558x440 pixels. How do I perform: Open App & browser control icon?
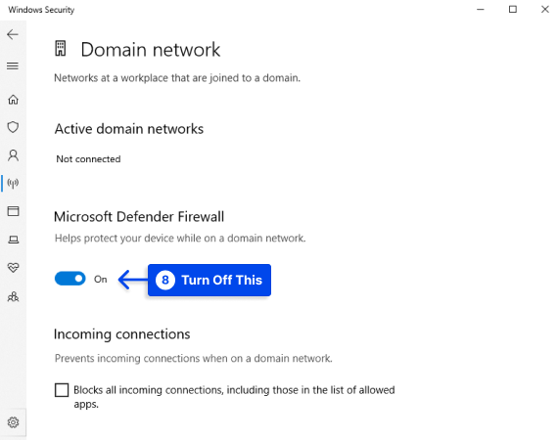(13, 211)
